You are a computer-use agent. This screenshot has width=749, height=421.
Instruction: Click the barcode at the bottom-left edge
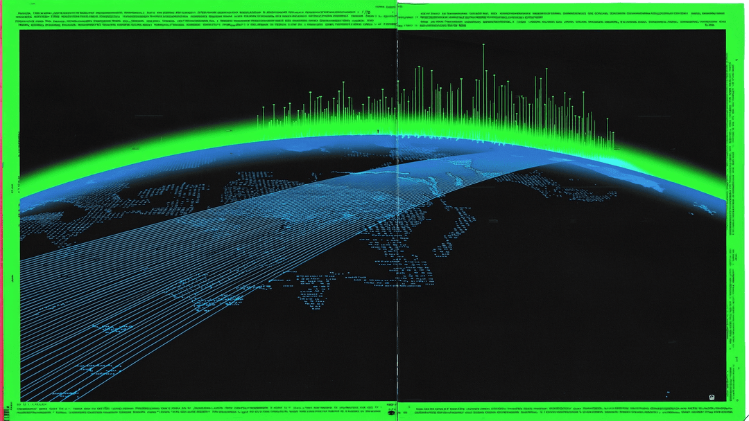click(7, 415)
